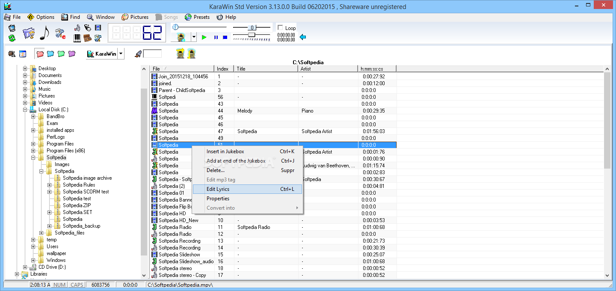Select the purple folder icon
This screenshot has height=291, width=616.
tap(72, 54)
